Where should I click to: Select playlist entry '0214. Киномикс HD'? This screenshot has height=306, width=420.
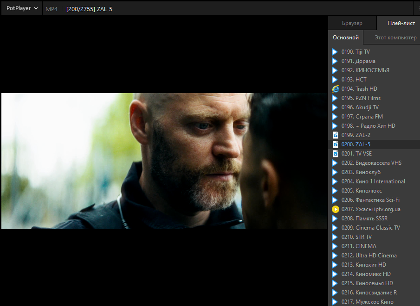pos(374,274)
